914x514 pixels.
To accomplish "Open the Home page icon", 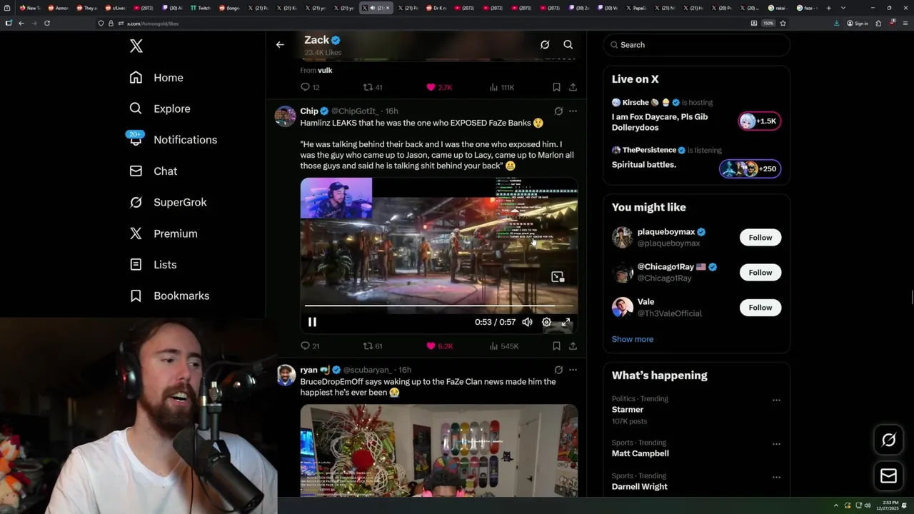I will tap(136, 78).
